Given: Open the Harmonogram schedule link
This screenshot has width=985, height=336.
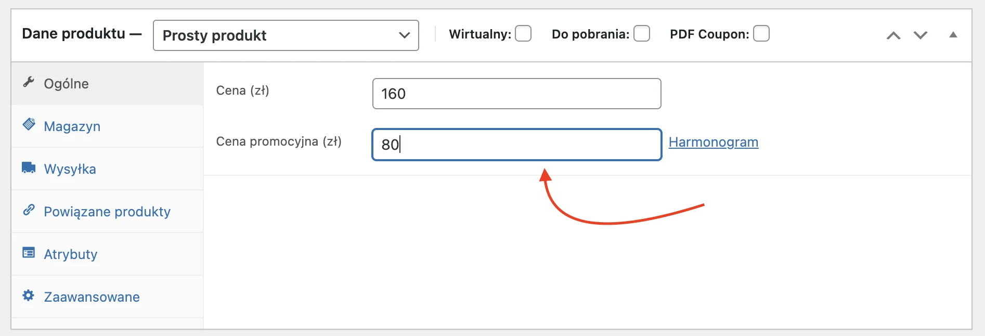Looking at the screenshot, I should (x=714, y=142).
